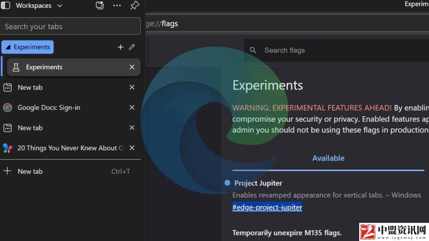Click the blue dot beside Project Jupiter
This screenshot has width=429, height=241.
[227, 183]
